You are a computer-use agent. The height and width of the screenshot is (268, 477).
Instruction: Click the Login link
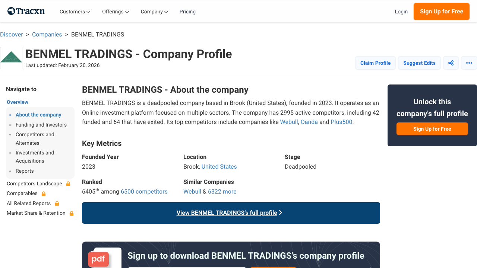(x=401, y=12)
